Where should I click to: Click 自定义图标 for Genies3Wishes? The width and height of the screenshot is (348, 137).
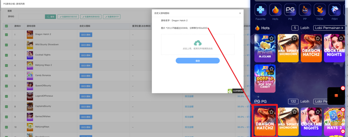(x=86, y=117)
